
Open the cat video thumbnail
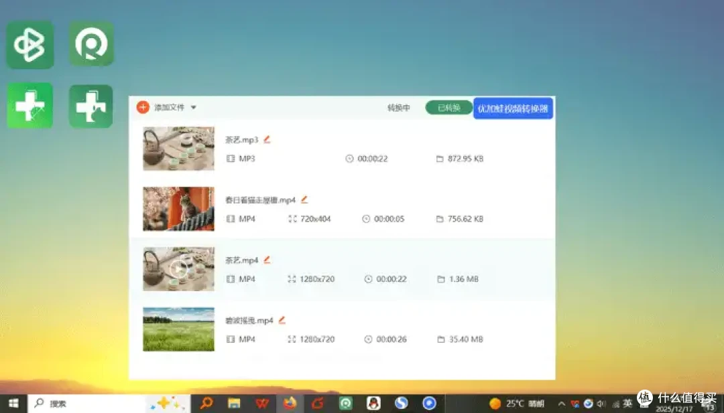point(179,209)
